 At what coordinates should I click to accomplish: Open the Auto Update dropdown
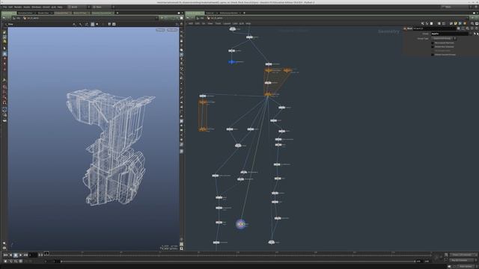click(x=466, y=267)
